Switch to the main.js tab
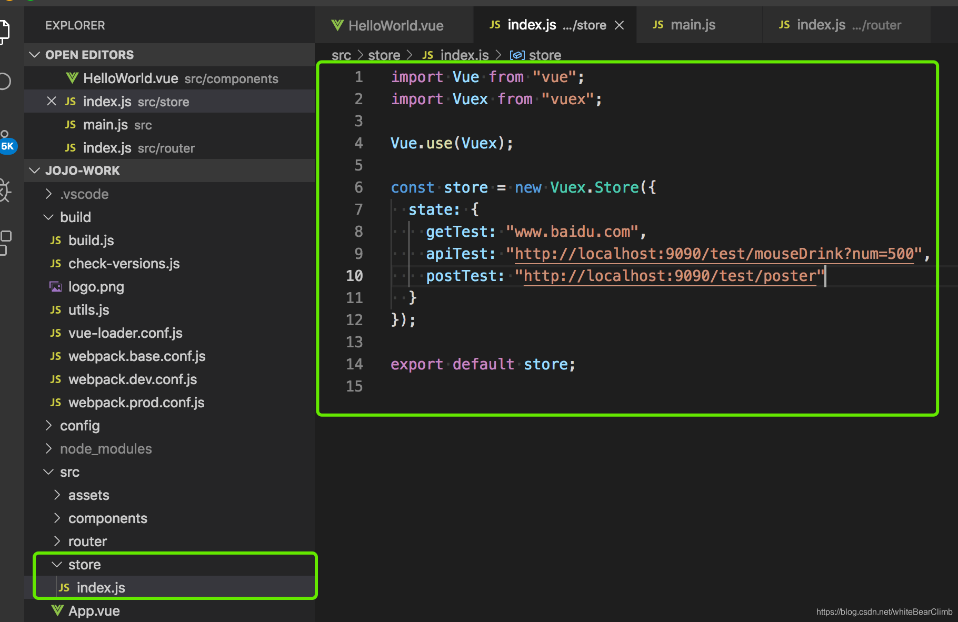 pyautogui.click(x=699, y=25)
